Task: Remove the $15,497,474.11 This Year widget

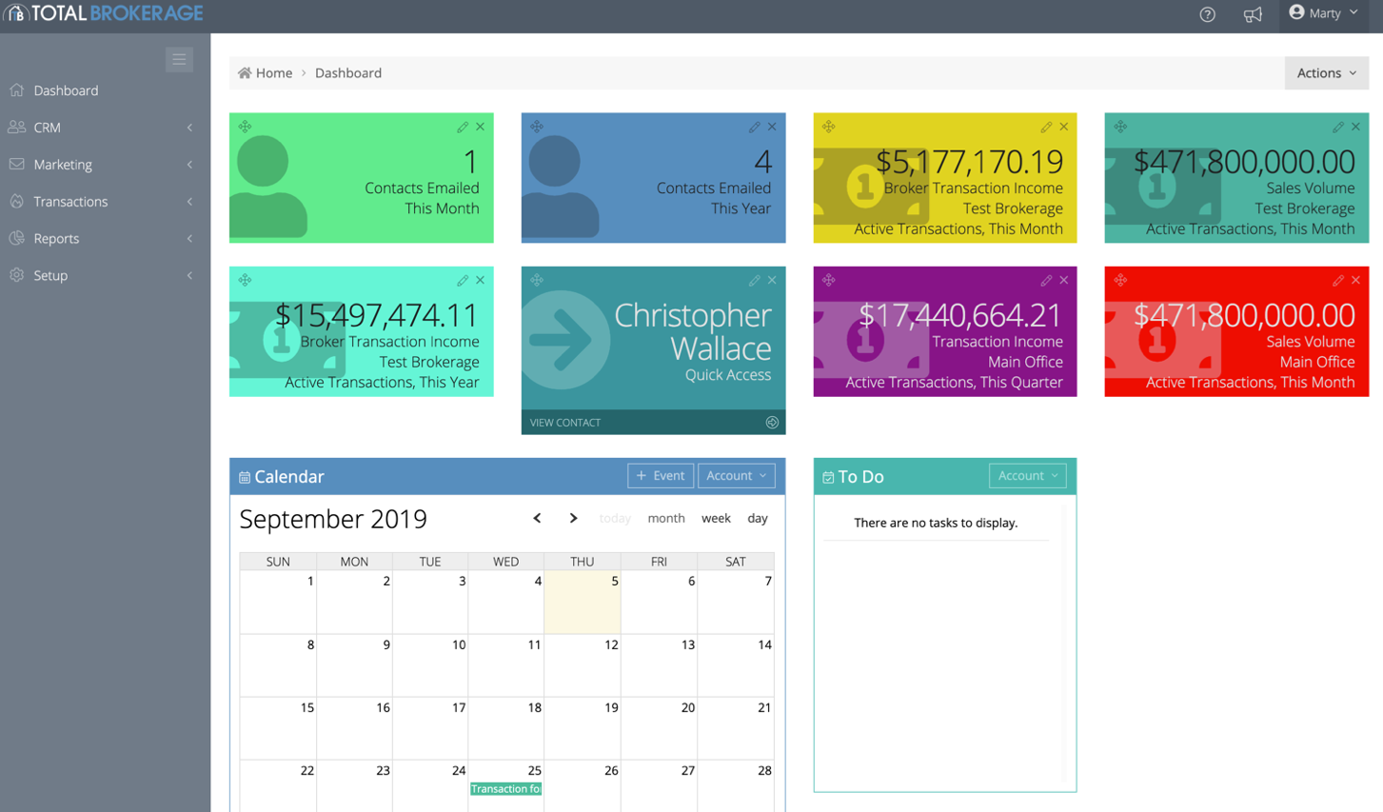Action: coord(481,280)
